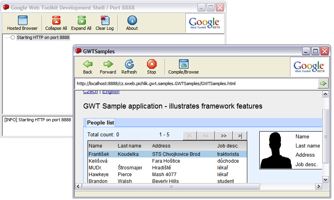334x200 pixels.
Task: Open About in development shell toolbar
Action: [132, 23]
